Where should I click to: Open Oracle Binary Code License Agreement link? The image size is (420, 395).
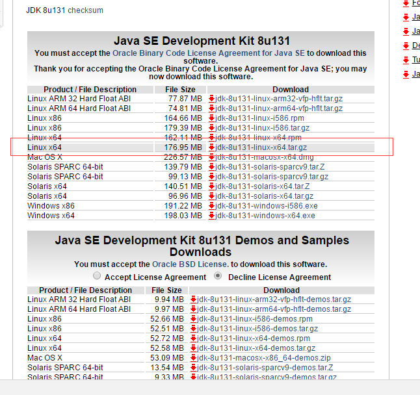pos(209,53)
